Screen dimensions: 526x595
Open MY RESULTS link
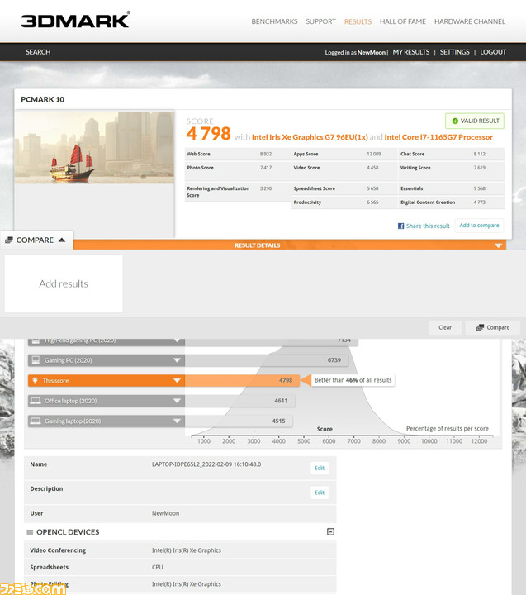411,52
